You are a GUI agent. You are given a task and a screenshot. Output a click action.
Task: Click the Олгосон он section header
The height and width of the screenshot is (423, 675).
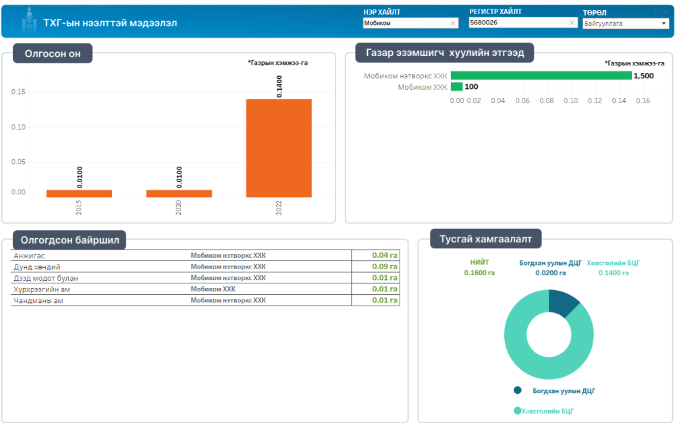coord(53,53)
